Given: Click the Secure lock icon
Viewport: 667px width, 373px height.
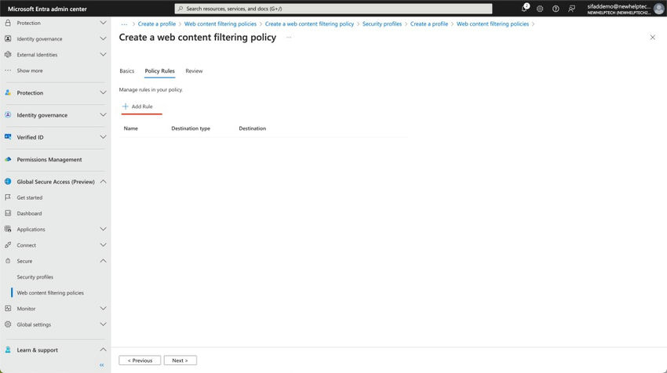Looking at the screenshot, I should 8,261.
